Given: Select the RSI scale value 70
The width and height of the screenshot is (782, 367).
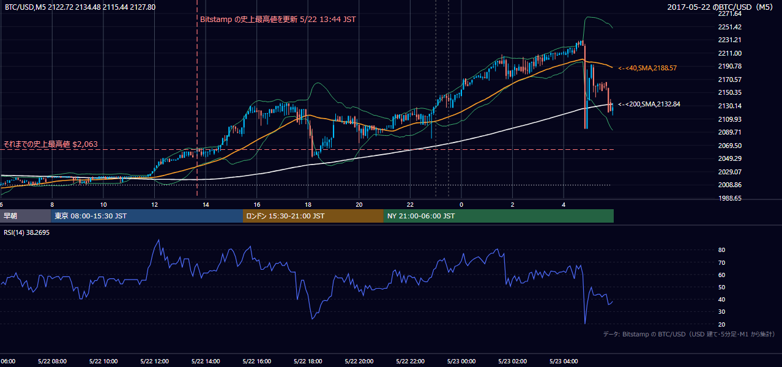Looking at the screenshot, I should [x=721, y=262].
